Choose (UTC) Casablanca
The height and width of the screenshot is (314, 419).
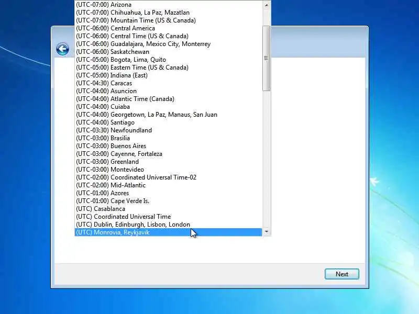click(168, 209)
